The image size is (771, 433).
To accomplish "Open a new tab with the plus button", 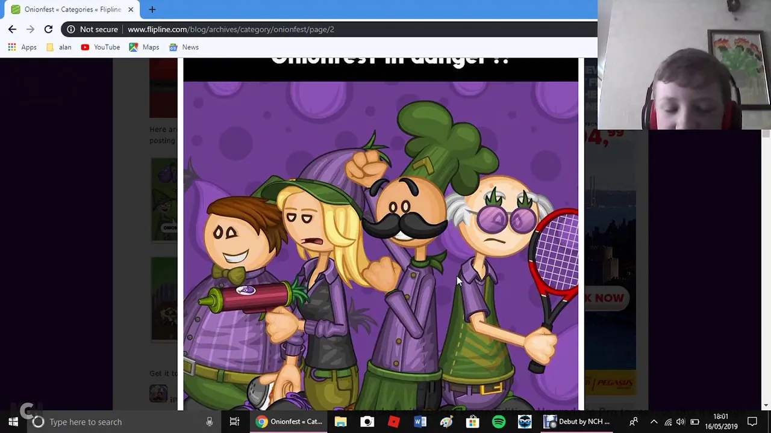I will 152,10.
